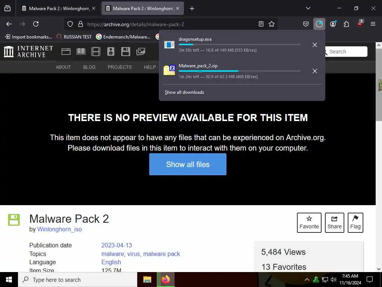Viewport: 382px width, 287px height.
Task: Open File Explorer from the taskbar
Action: [147, 280]
